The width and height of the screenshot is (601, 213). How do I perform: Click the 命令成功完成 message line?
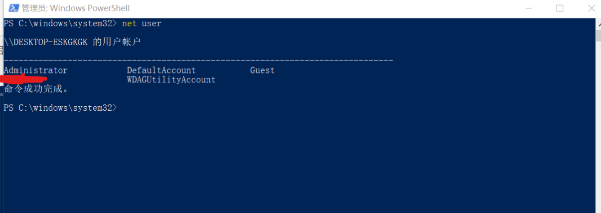(x=36, y=89)
